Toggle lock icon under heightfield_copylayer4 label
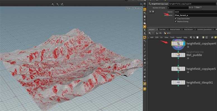This screenshot has height=111, width=217. 188,47
